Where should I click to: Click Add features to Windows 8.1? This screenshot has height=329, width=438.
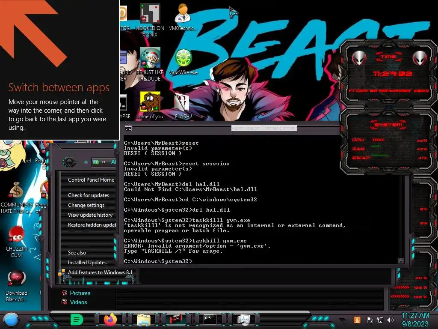100,272
